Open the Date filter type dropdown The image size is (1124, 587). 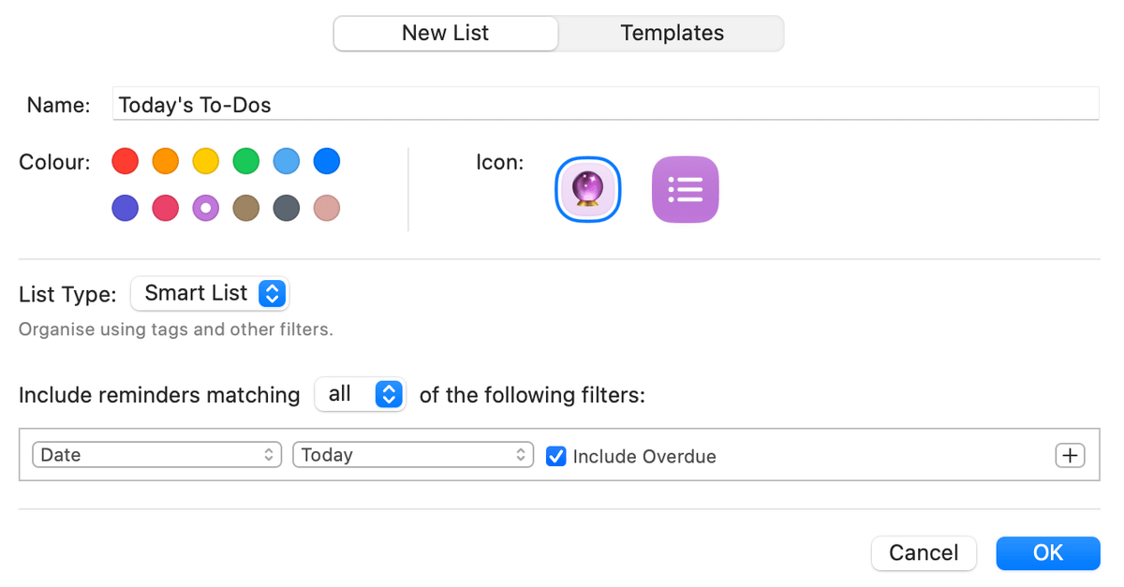pyautogui.click(x=156, y=455)
